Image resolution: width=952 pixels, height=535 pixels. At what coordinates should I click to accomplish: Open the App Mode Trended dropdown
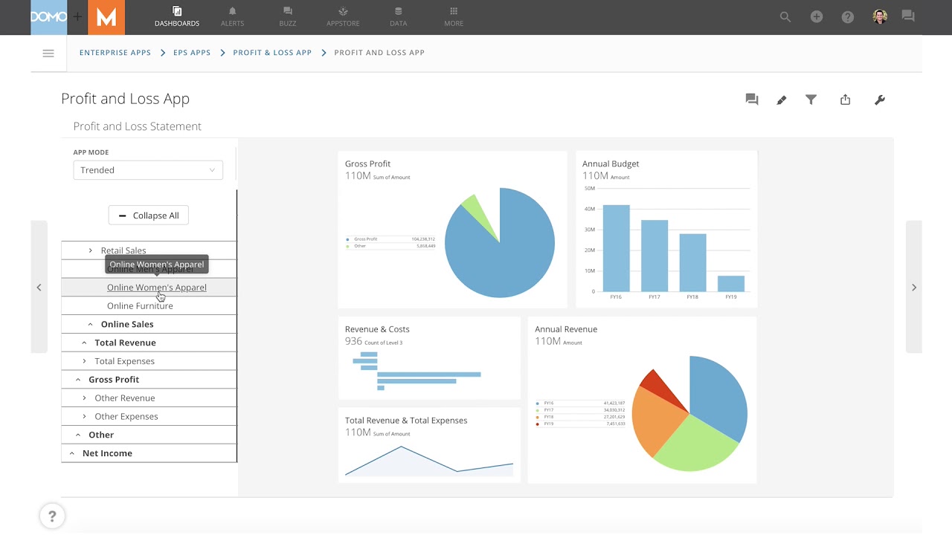[148, 169]
